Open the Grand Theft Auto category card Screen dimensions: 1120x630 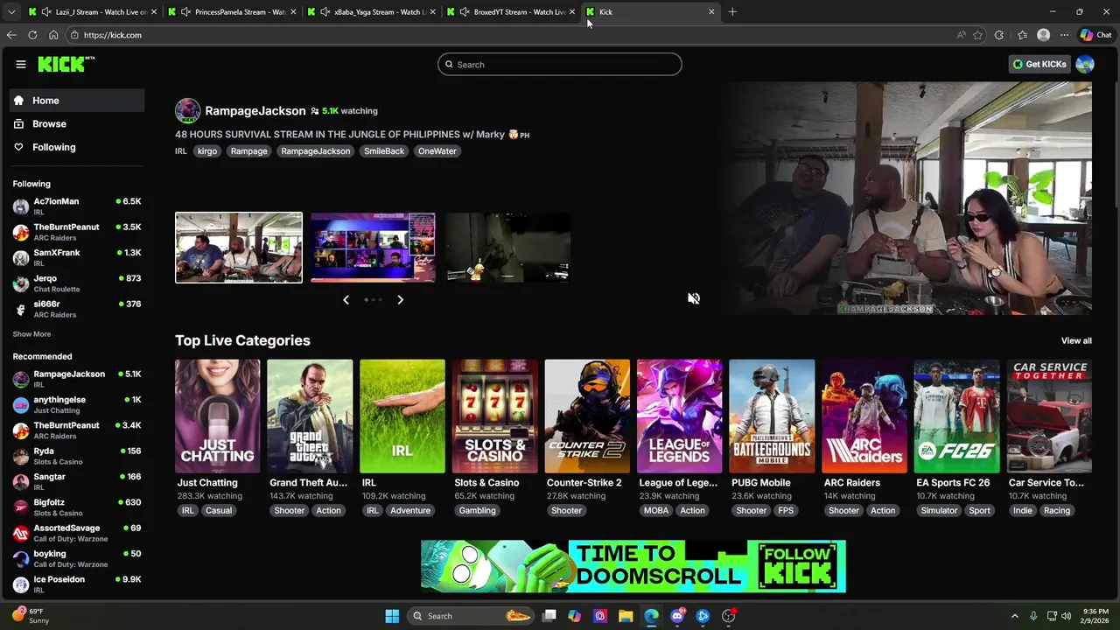click(x=310, y=416)
